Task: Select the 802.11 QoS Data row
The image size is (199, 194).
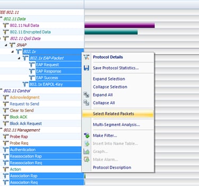Action: tap(25, 39)
